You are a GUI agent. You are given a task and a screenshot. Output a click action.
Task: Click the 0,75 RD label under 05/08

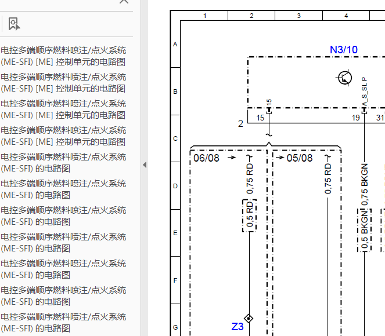click(328, 179)
